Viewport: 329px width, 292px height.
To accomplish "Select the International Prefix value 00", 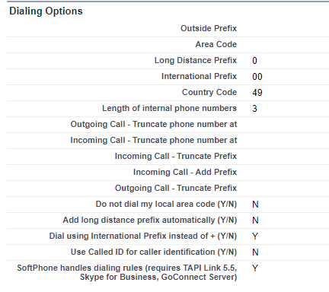I will 257,77.
